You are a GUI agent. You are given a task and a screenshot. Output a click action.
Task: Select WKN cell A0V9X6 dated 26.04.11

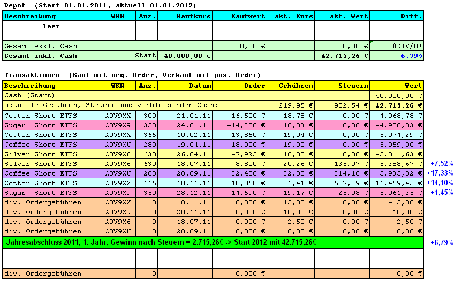121,154
